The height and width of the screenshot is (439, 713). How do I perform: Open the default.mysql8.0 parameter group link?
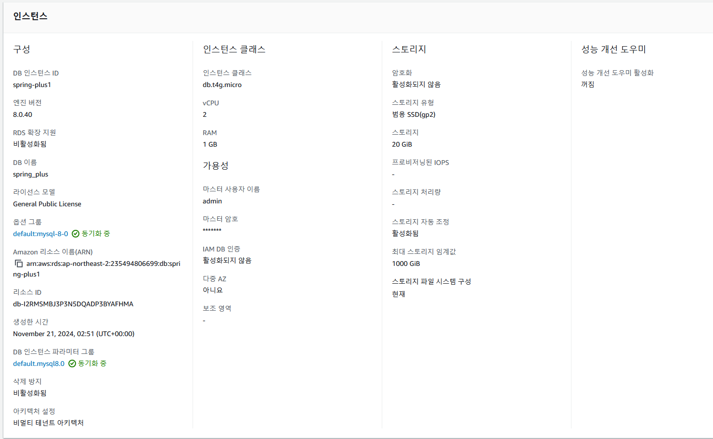(39, 364)
